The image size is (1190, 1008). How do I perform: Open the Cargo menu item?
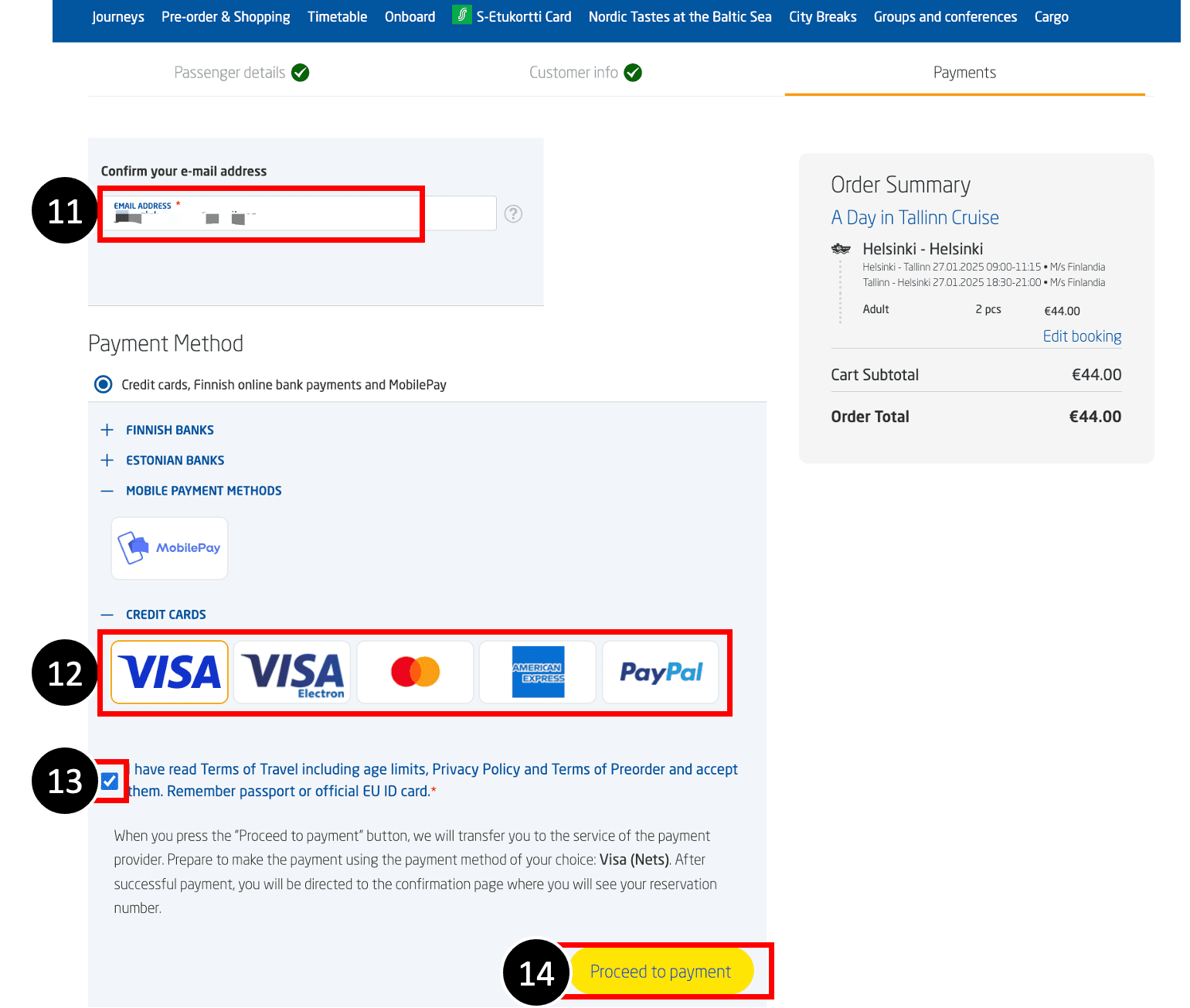point(1052,17)
